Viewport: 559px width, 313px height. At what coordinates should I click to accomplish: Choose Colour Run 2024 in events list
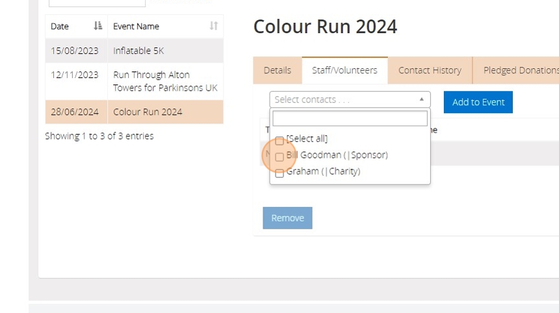pos(148,112)
